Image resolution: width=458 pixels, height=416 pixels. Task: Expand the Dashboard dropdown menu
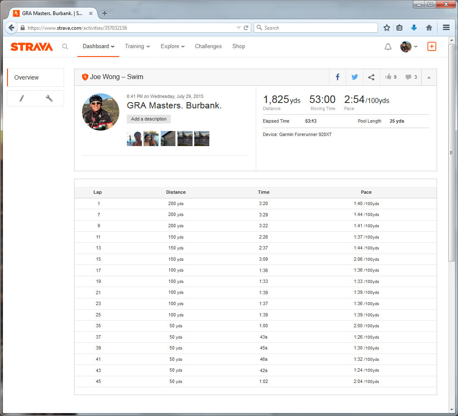click(x=98, y=46)
